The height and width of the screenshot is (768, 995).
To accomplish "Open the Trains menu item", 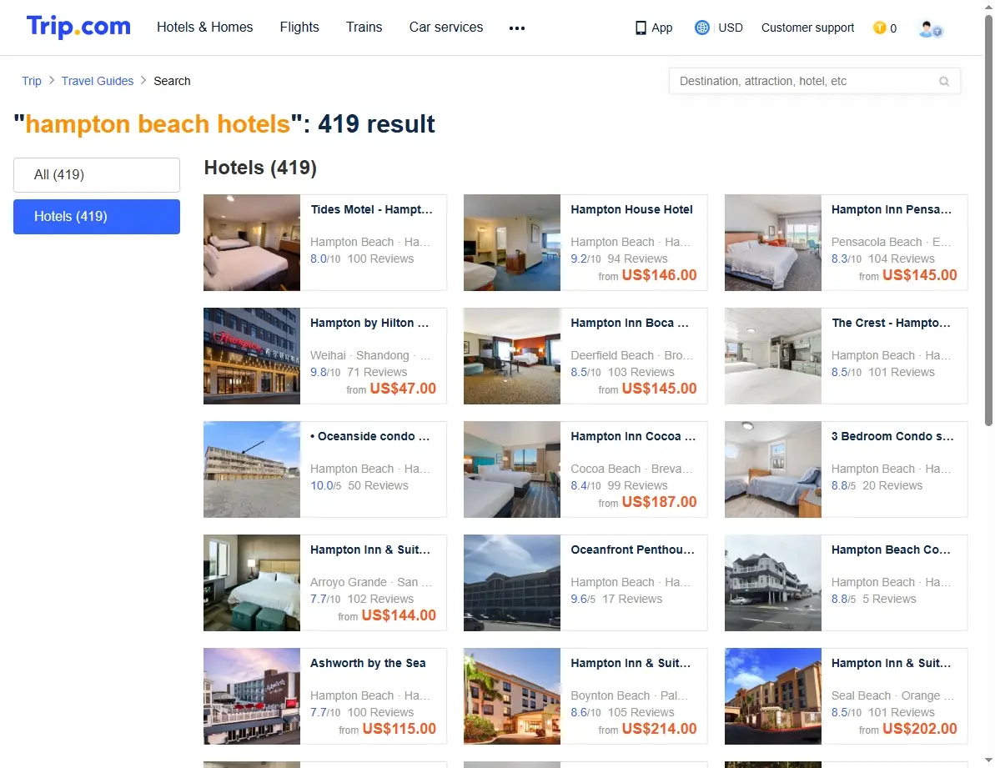I will pyautogui.click(x=364, y=28).
